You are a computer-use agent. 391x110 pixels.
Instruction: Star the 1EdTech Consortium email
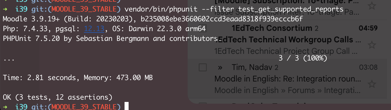point(372,45)
